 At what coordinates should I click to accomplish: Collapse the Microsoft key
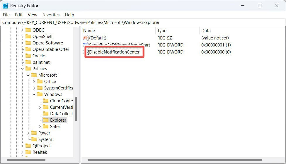point(28,75)
